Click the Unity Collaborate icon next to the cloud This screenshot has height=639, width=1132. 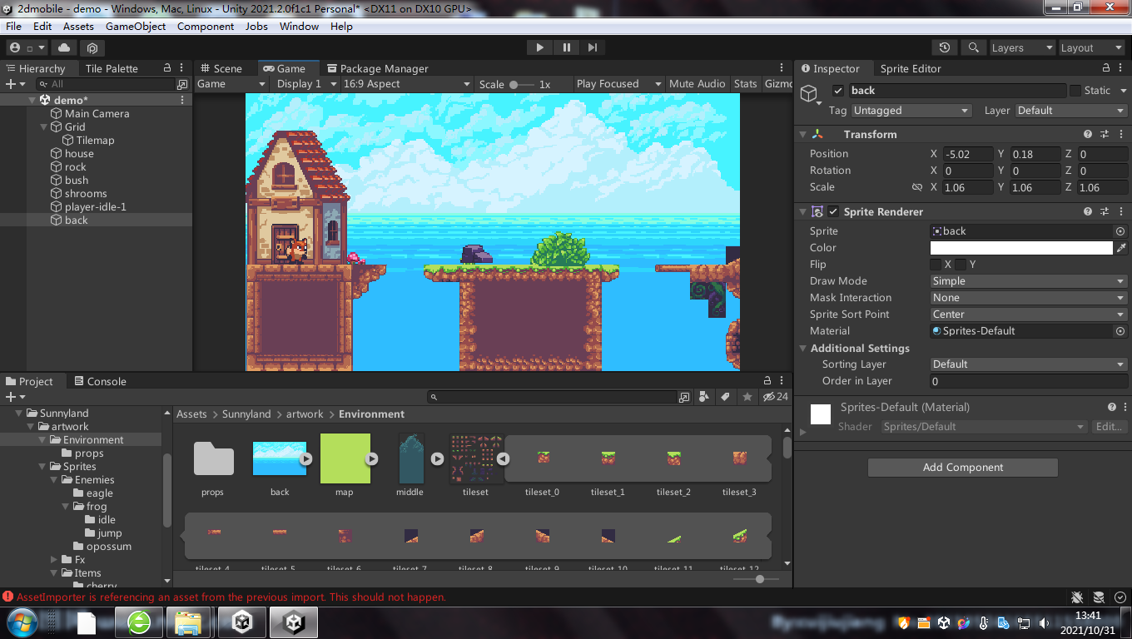[92, 47]
